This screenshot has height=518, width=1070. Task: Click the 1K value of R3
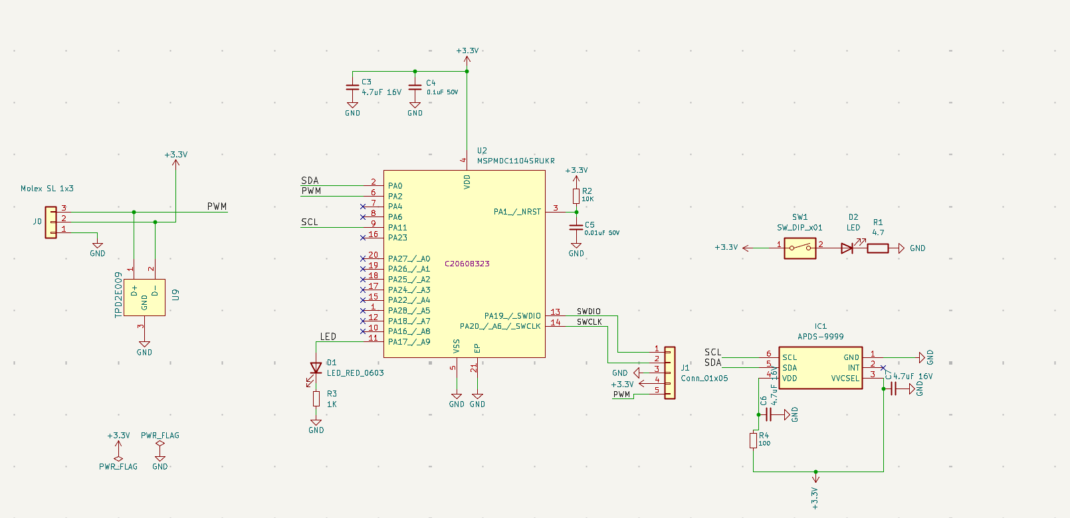[332, 404]
